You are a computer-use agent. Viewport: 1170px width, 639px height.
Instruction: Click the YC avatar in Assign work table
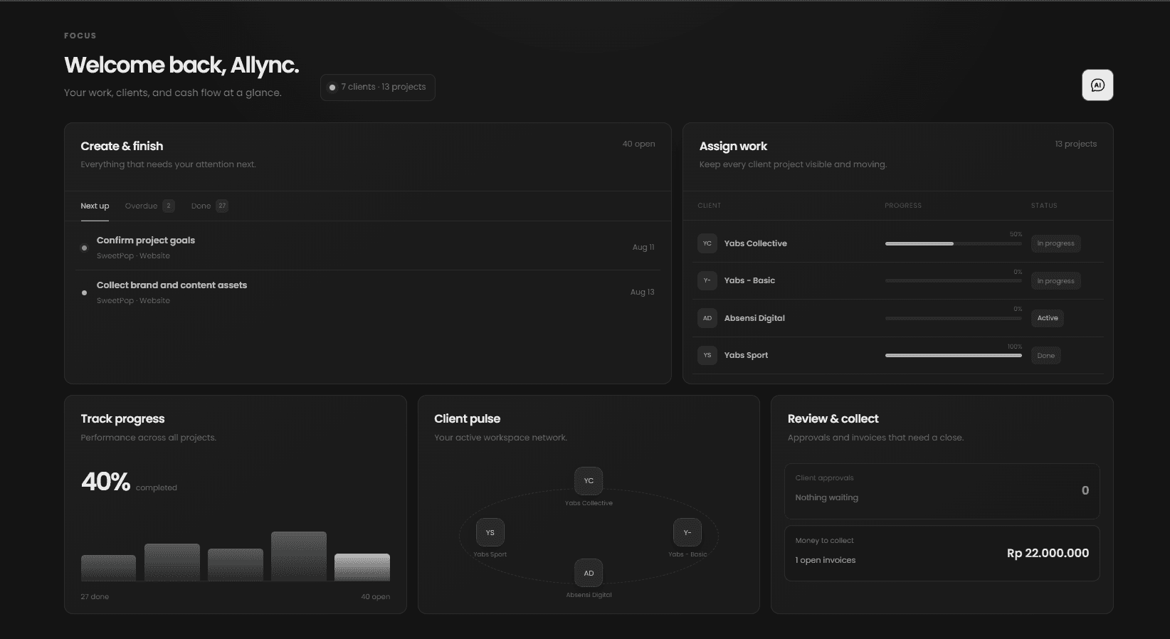coord(707,243)
